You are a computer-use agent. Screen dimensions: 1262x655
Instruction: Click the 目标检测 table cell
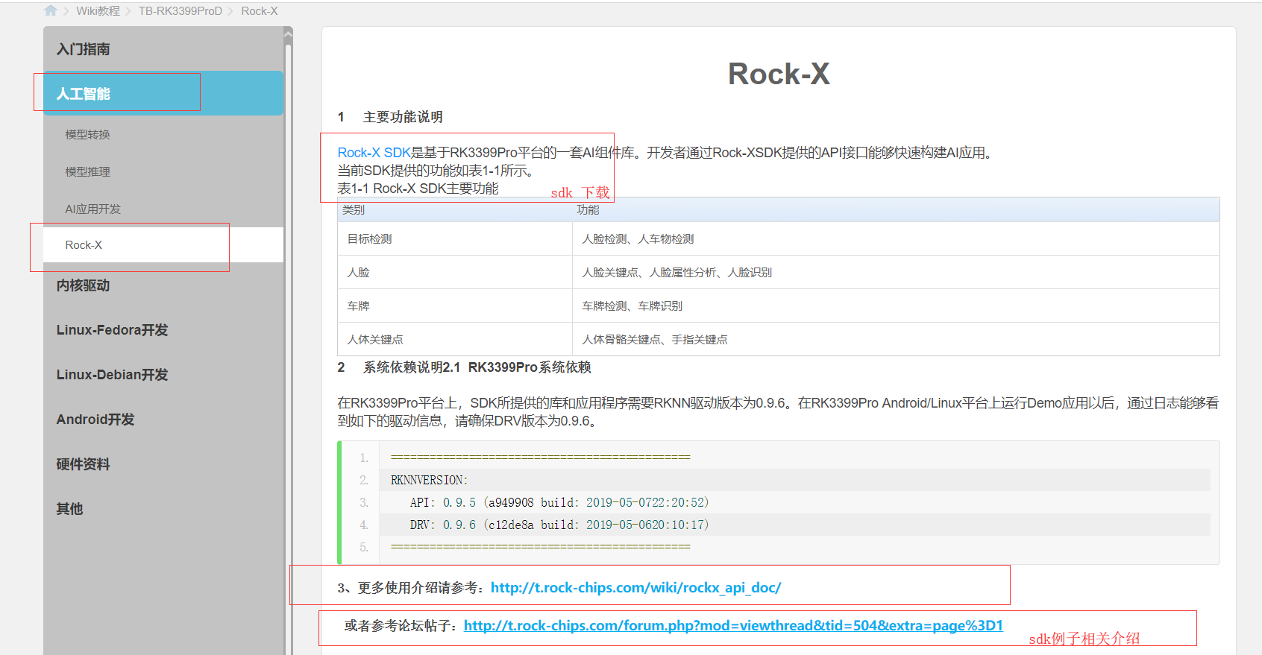[x=455, y=239]
